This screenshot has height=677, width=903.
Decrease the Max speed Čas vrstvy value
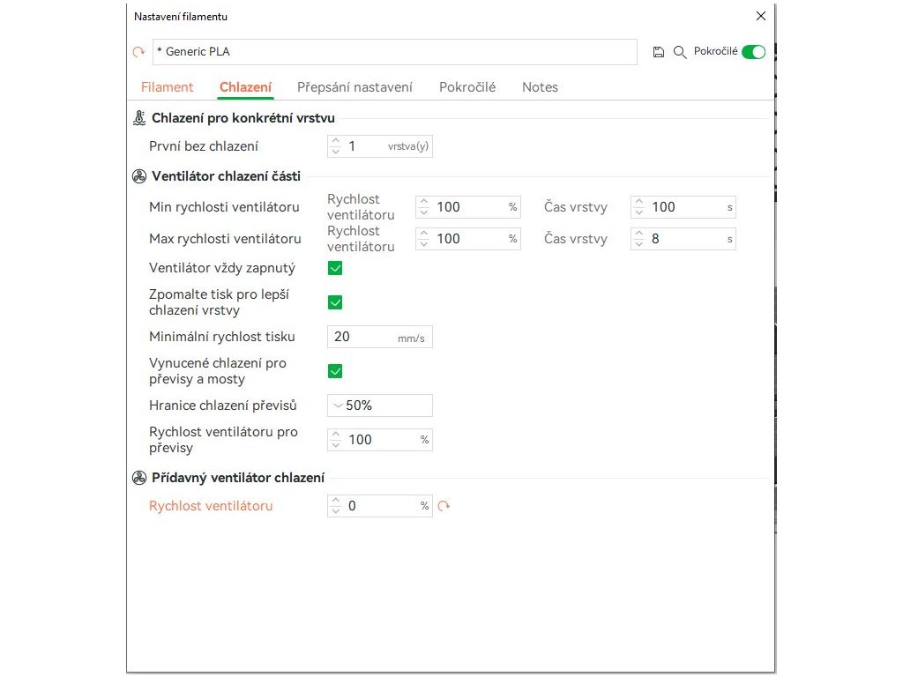tap(638, 244)
